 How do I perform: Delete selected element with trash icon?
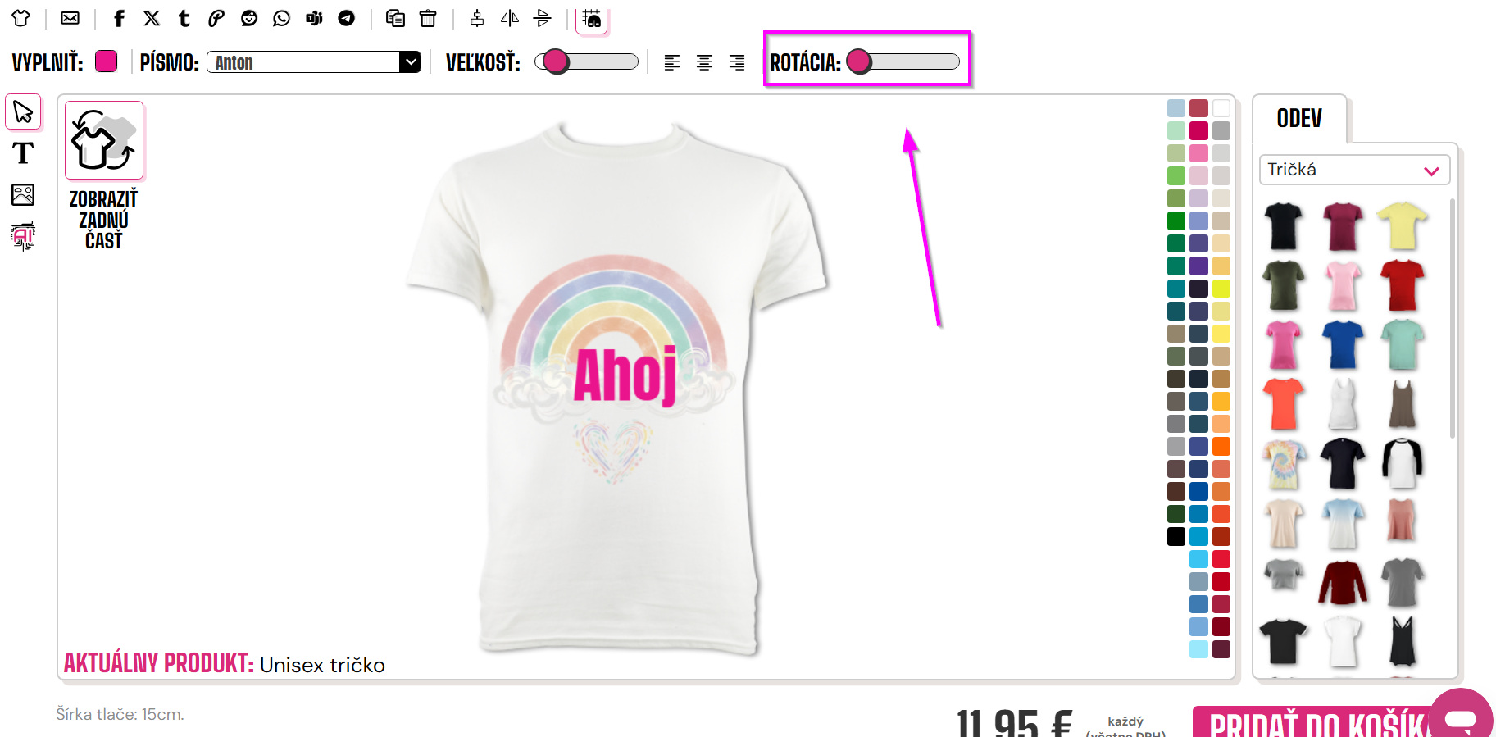point(428,18)
